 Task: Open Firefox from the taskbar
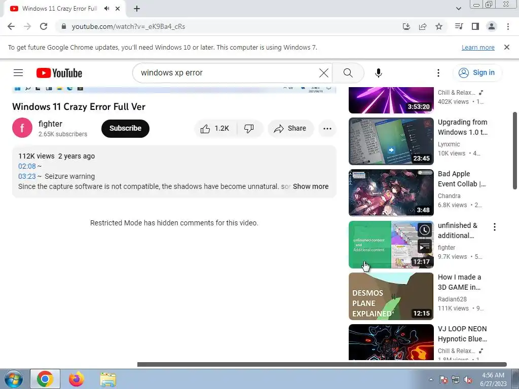(77, 379)
